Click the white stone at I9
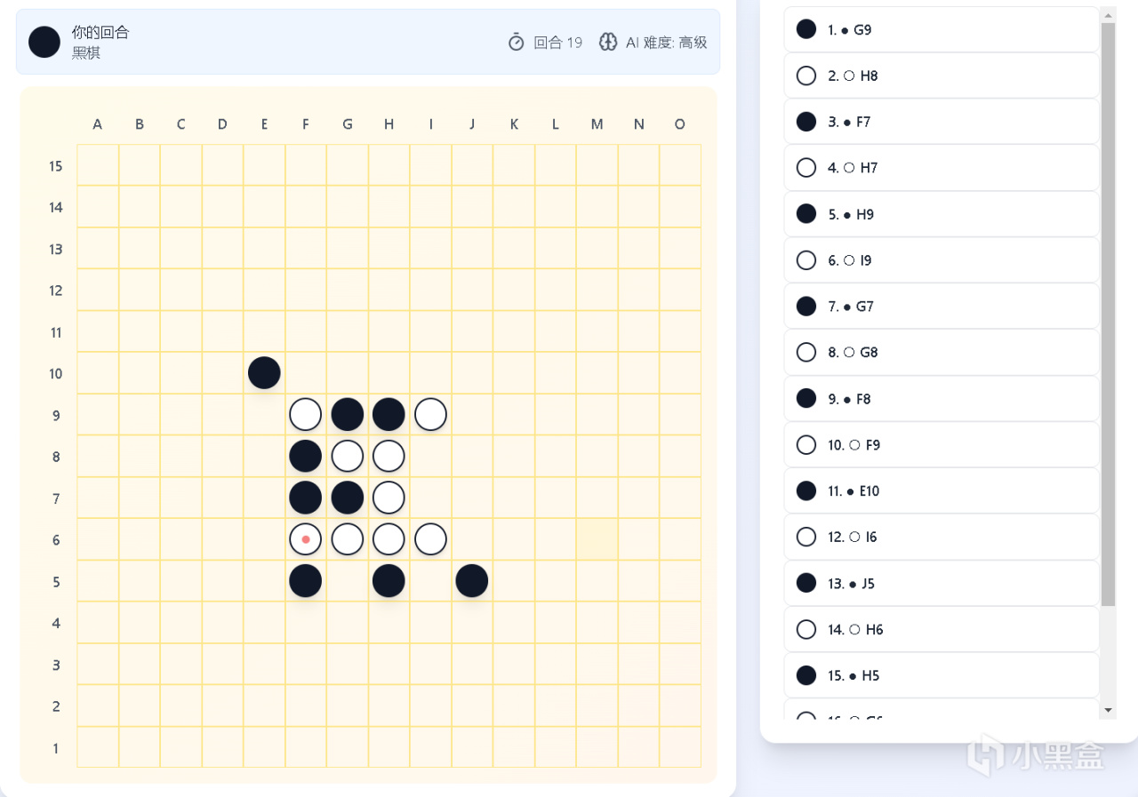 coord(430,414)
